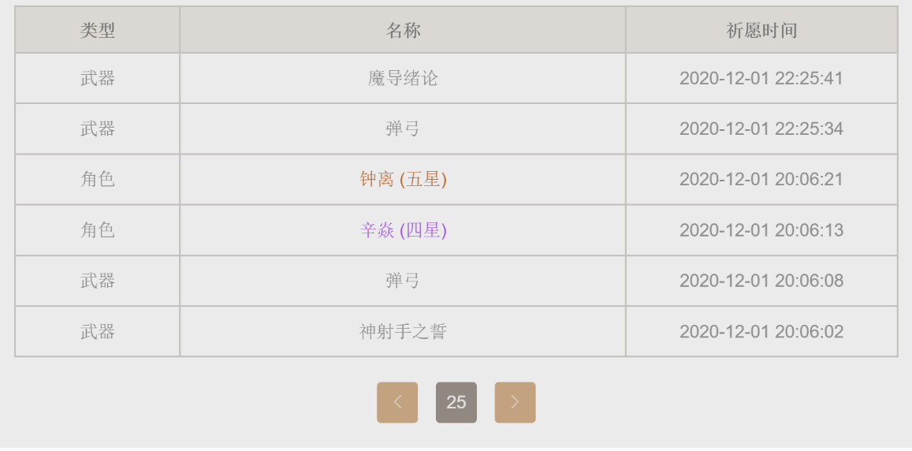
Task: Click timestamp 2020-12-01 22:25:41
Action: pos(761,78)
